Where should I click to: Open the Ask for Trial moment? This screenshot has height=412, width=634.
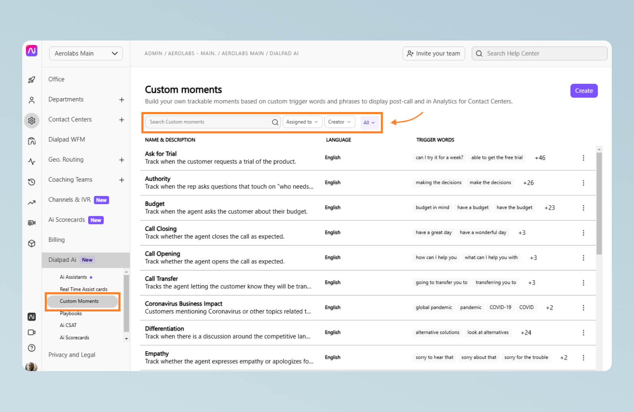coord(160,154)
